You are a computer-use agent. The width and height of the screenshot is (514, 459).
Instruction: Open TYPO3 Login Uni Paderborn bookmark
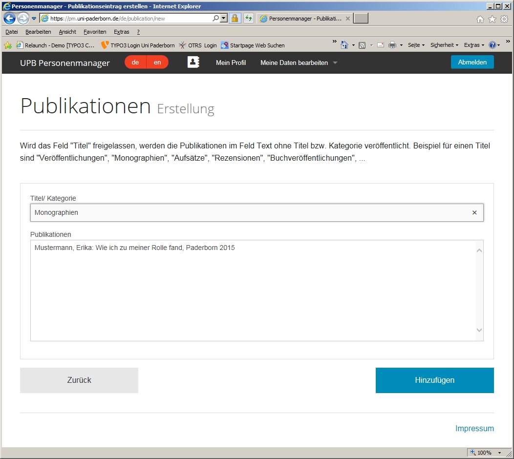tap(138, 45)
